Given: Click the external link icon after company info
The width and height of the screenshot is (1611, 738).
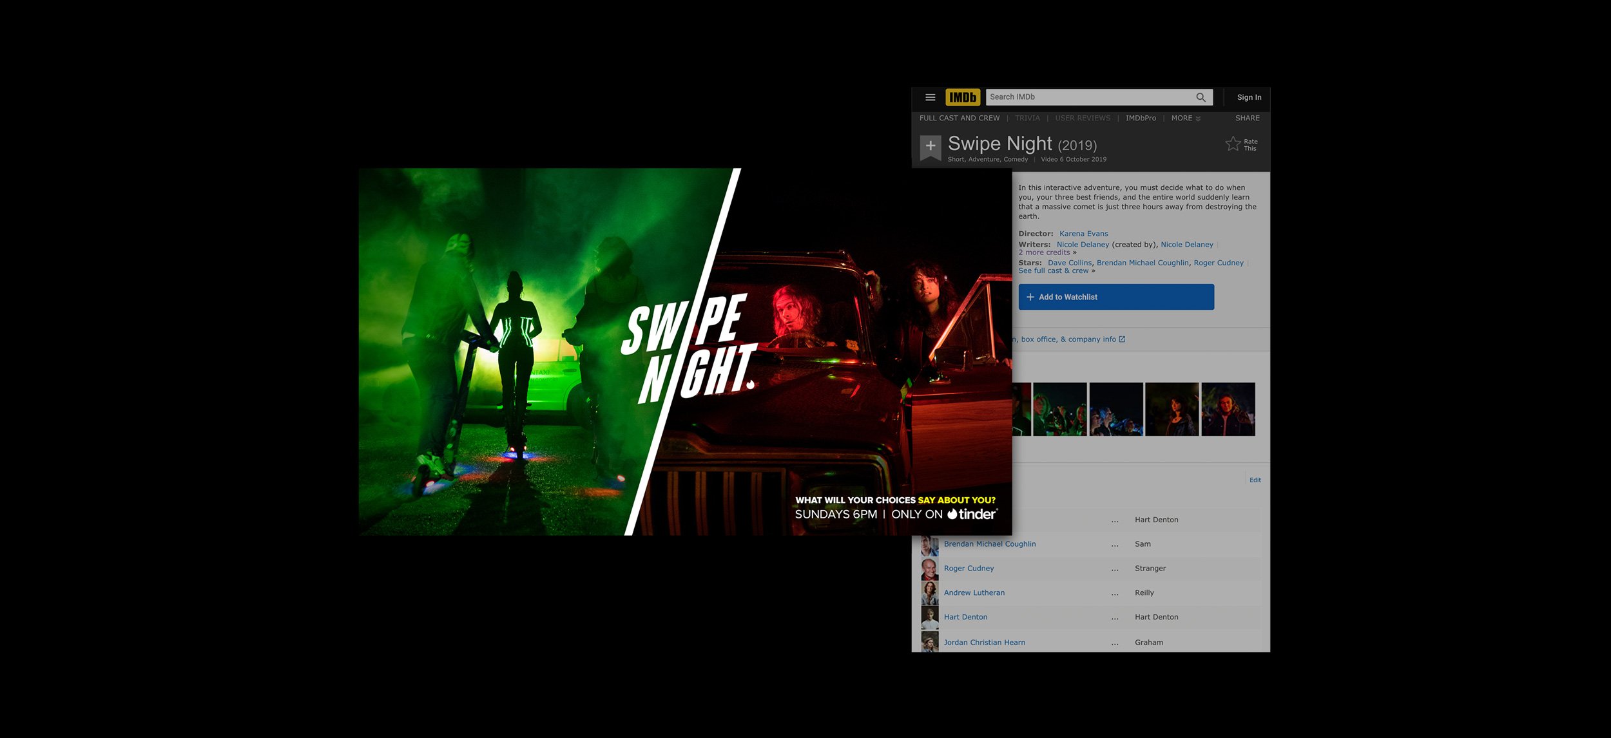Looking at the screenshot, I should 1122,339.
